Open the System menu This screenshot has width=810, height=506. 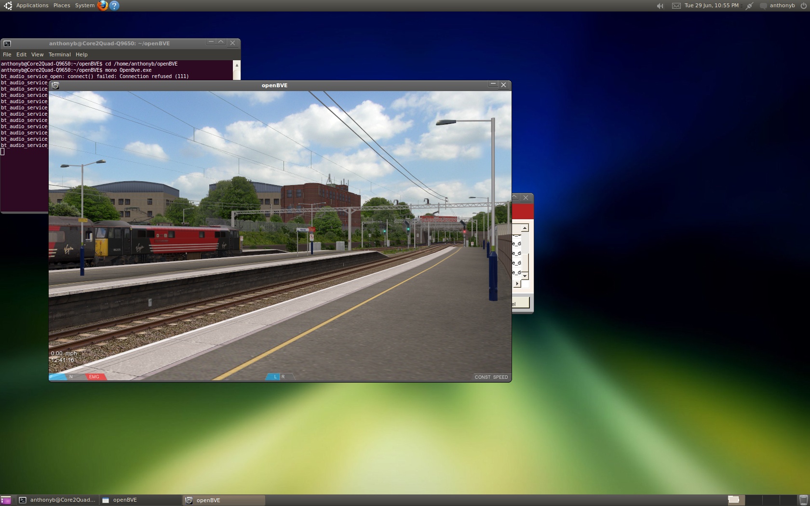pos(85,6)
